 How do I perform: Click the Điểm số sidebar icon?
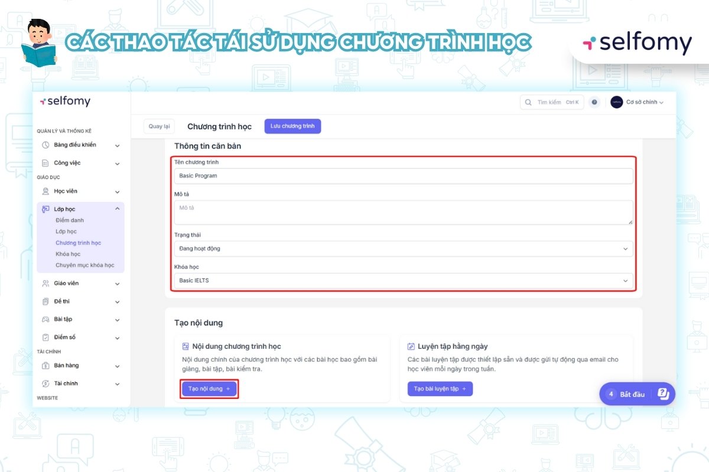coord(46,337)
